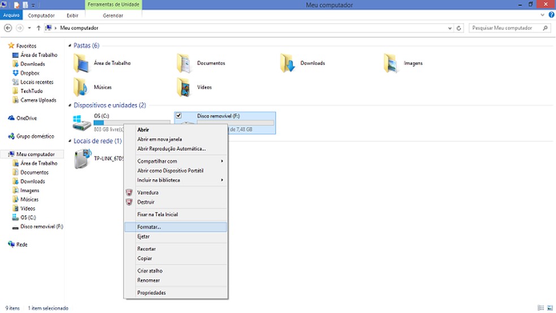Choose Criar atalho from the context menu
Viewport: 556px width, 313px height.
(176, 271)
